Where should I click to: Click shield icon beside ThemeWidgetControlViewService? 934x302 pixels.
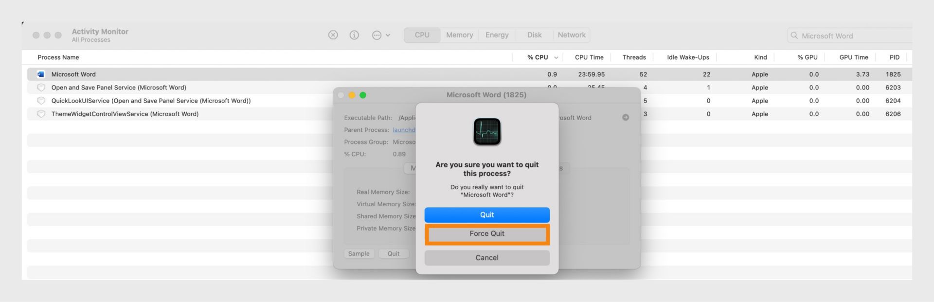coord(41,114)
